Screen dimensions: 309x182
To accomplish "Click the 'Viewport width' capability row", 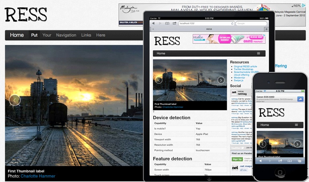I will pyautogui.click(x=190, y=140).
